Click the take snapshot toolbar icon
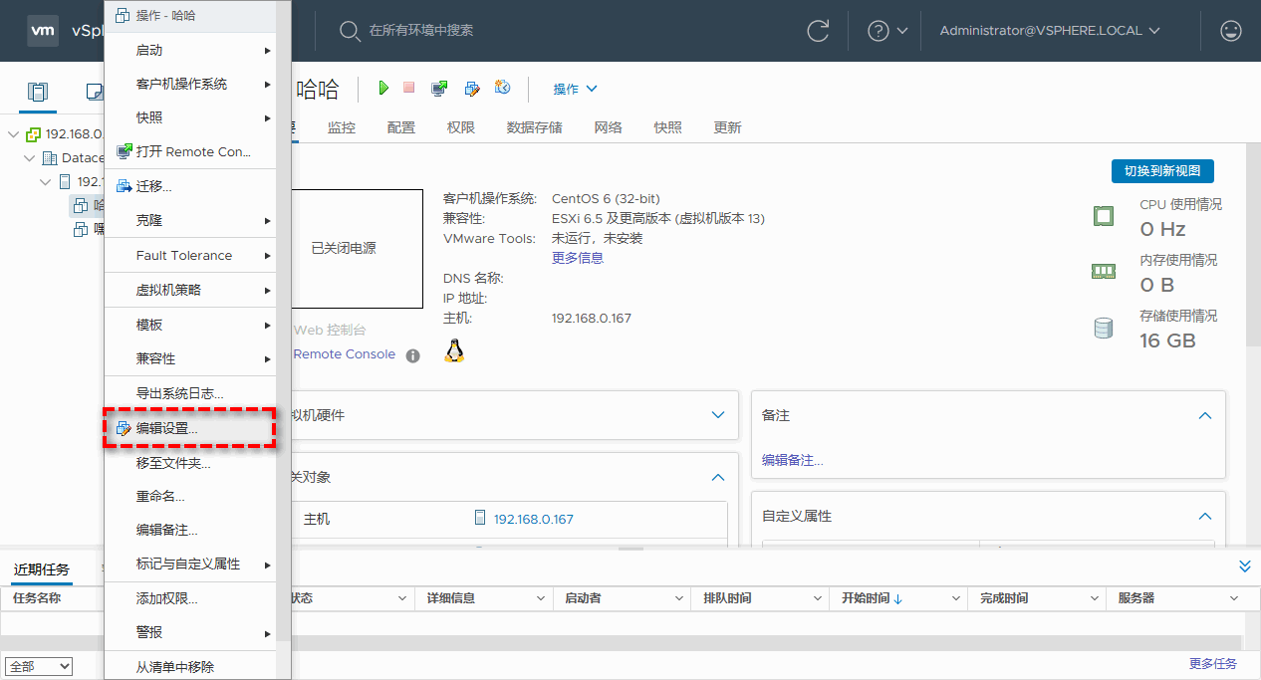The width and height of the screenshot is (1261, 680). click(x=502, y=89)
